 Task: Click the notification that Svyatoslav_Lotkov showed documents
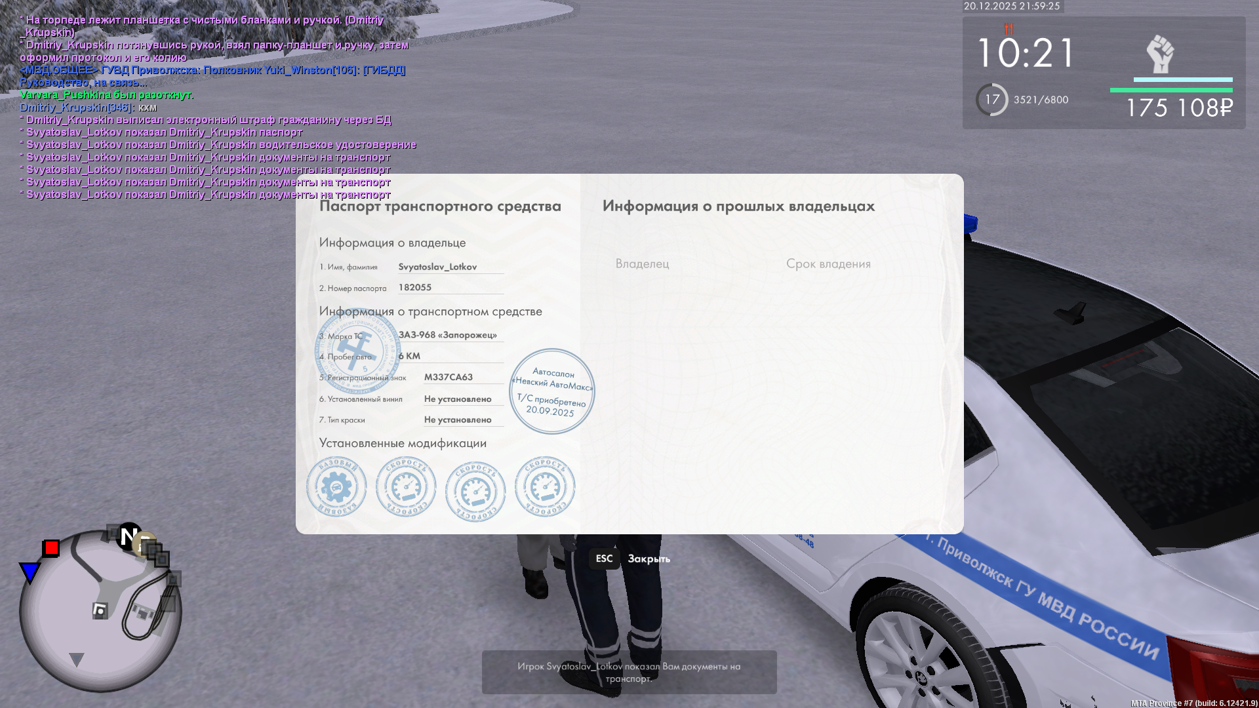coord(629,672)
